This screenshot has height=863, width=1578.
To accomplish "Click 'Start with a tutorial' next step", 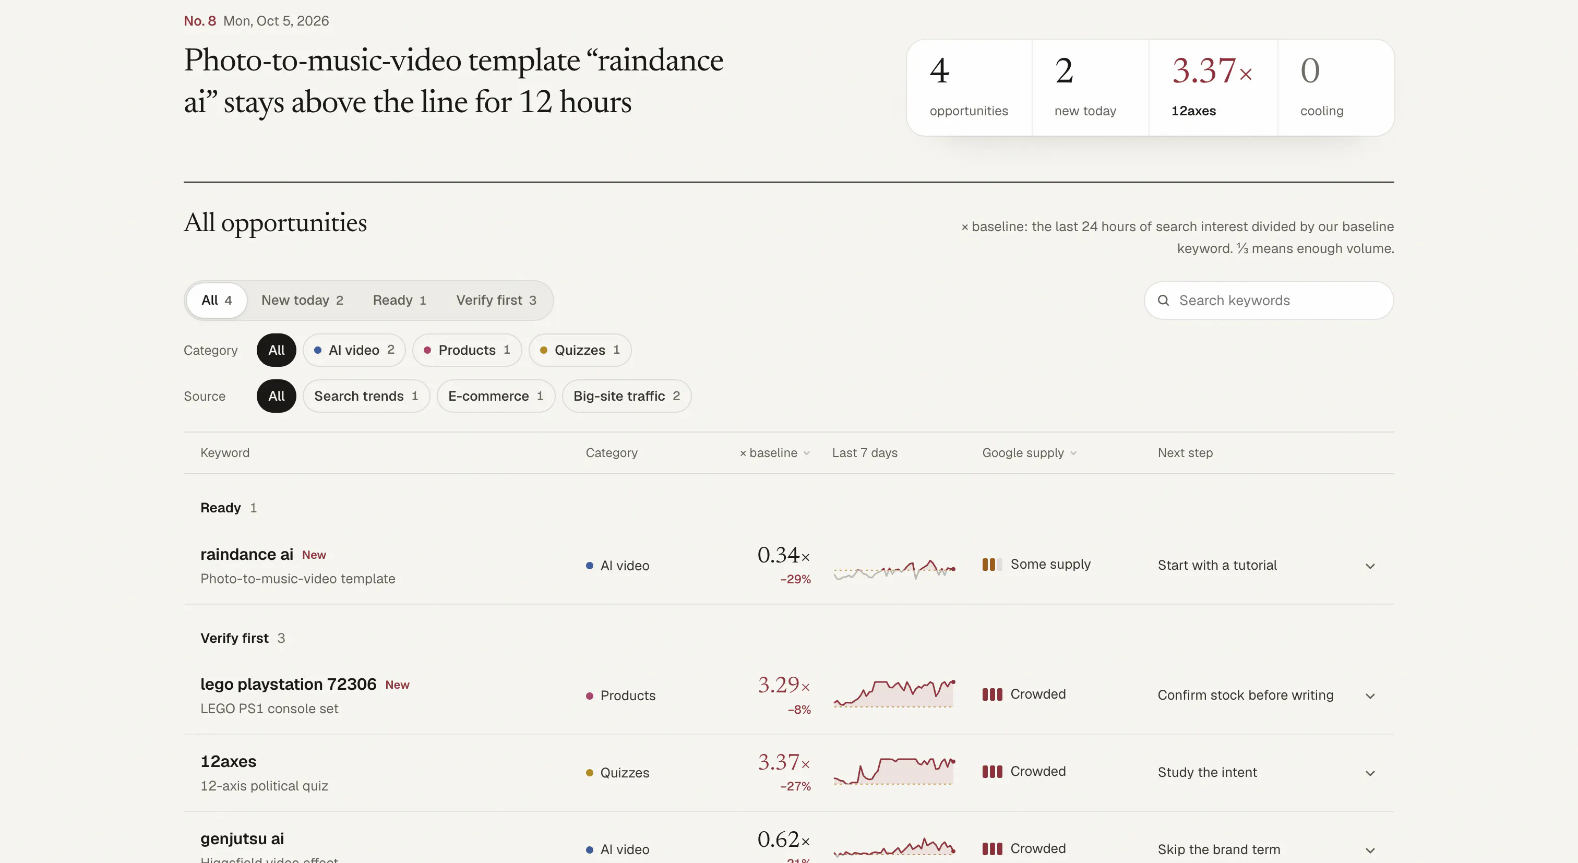I will [x=1217, y=565].
